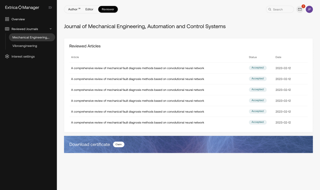Click the 2023-02-12 date in fifth row
This screenshot has width=320, height=190.
[283, 112]
